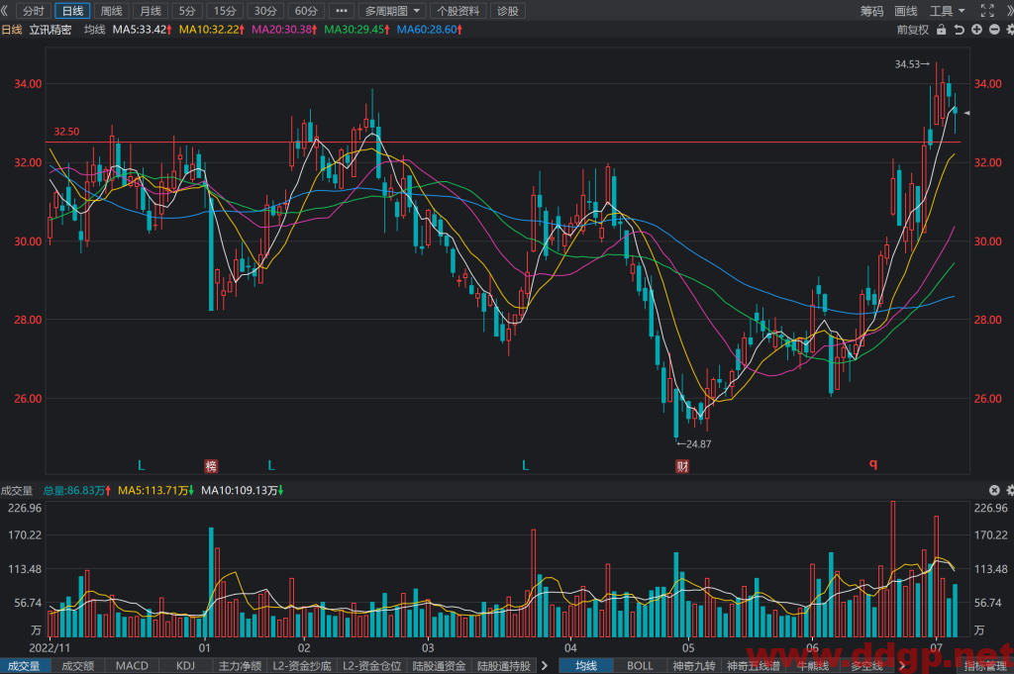
Task: Select the 陆股通资金 indicator tab
Action: [x=439, y=666]
